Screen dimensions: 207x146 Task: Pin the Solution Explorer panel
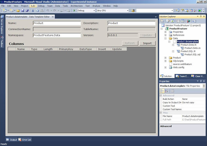pos(201,16)
